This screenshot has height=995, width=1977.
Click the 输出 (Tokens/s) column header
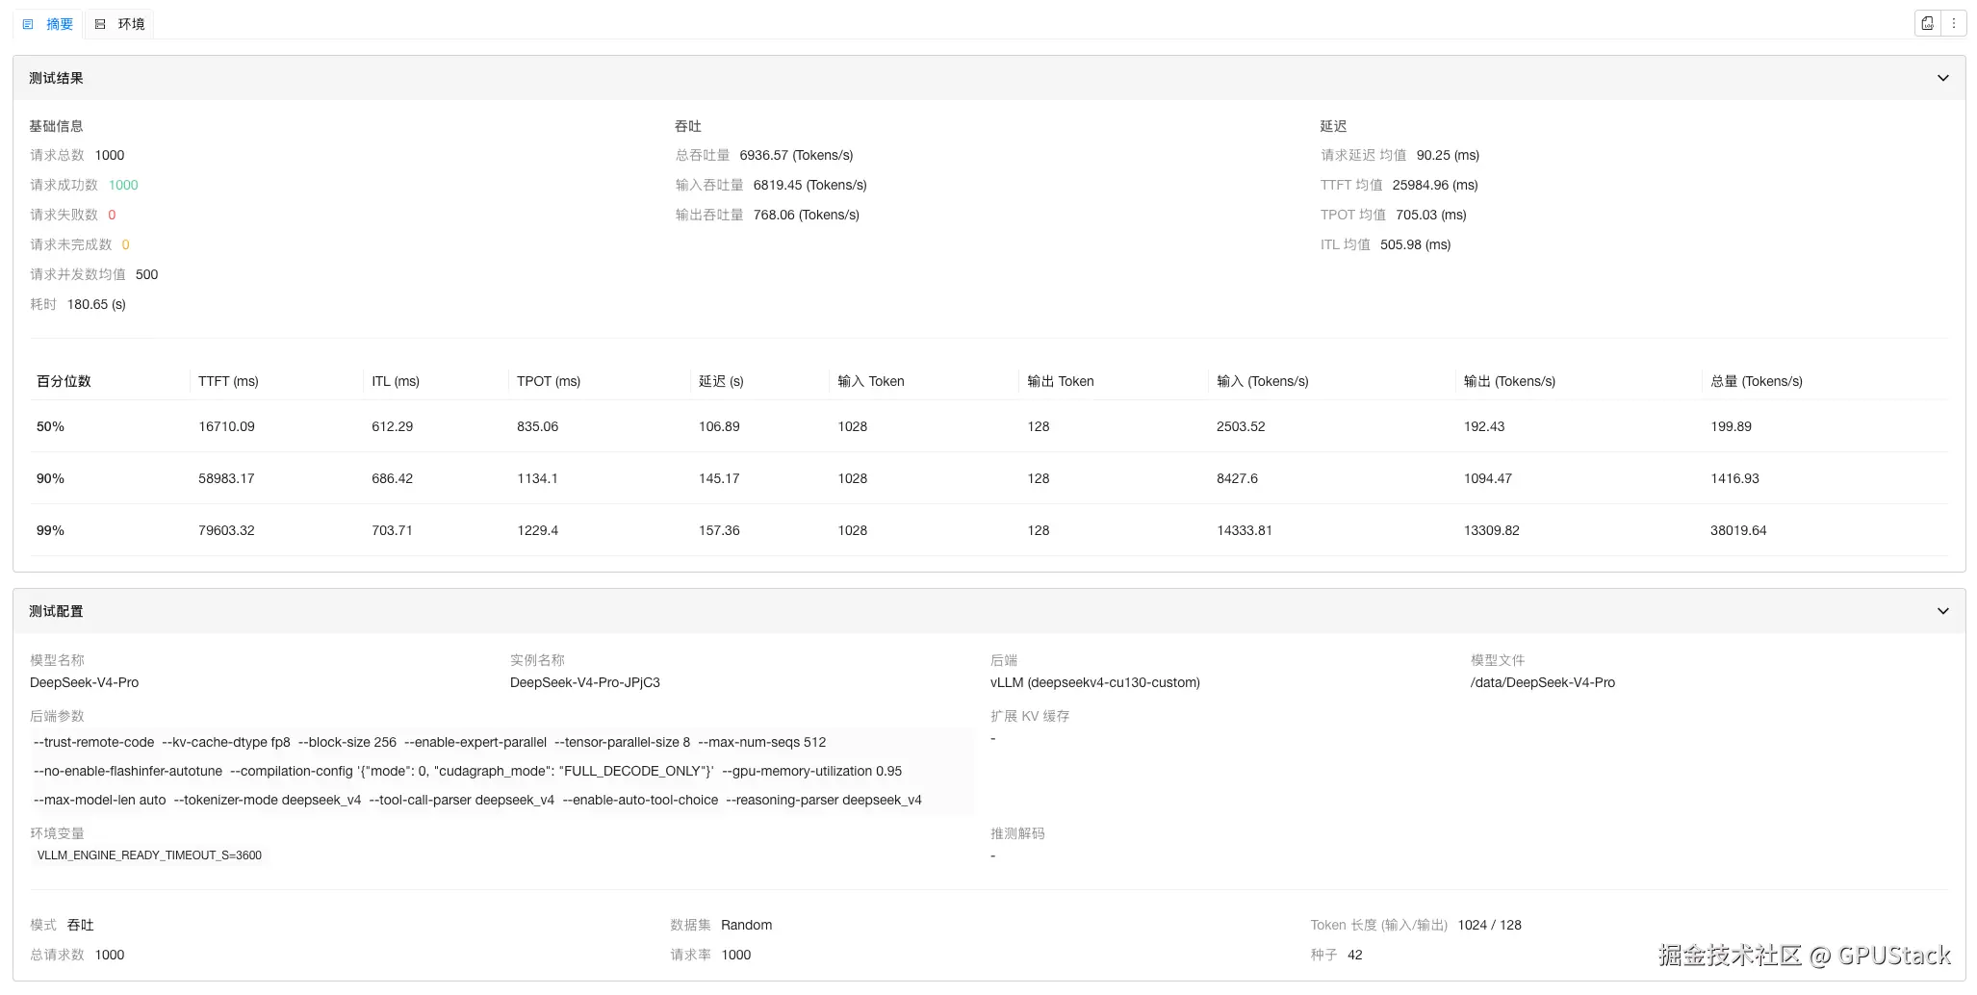click(x=1509, y=381)
